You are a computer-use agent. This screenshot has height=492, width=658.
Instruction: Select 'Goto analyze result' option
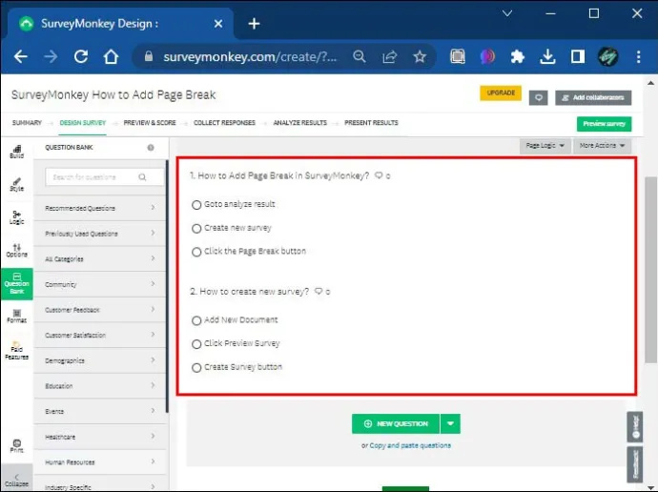click(196, 205)
